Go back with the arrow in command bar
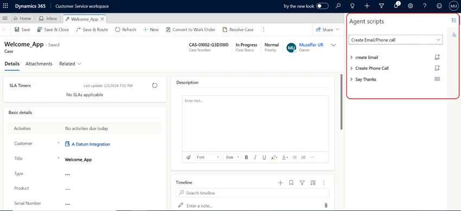The image size is (461, 211). (4, 29)
